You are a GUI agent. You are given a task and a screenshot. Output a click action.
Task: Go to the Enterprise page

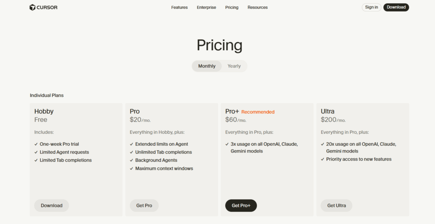206,7
